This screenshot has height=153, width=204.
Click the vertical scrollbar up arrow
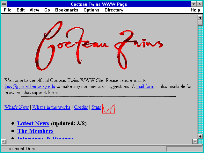point(200,18)
